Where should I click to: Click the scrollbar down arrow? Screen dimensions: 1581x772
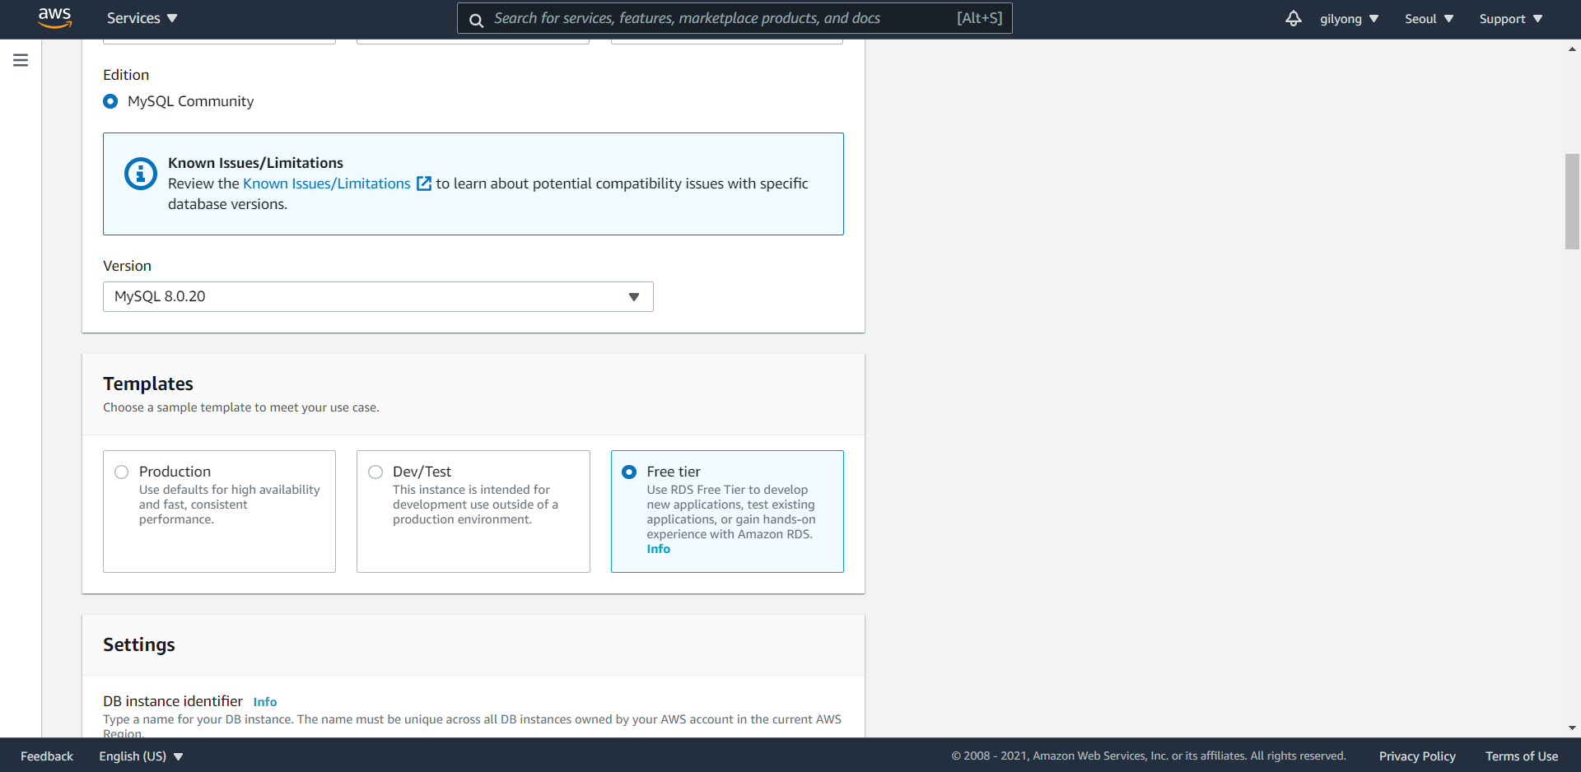pos(1573,728)
